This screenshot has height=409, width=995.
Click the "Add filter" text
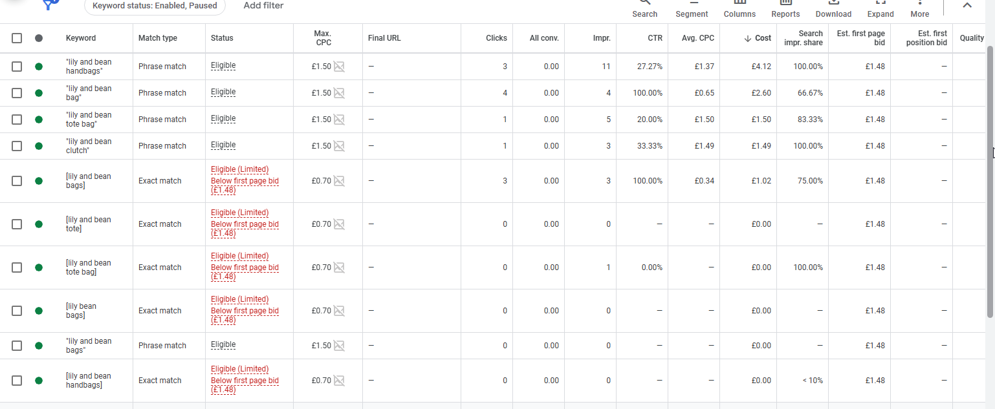(x=263, y=5)
